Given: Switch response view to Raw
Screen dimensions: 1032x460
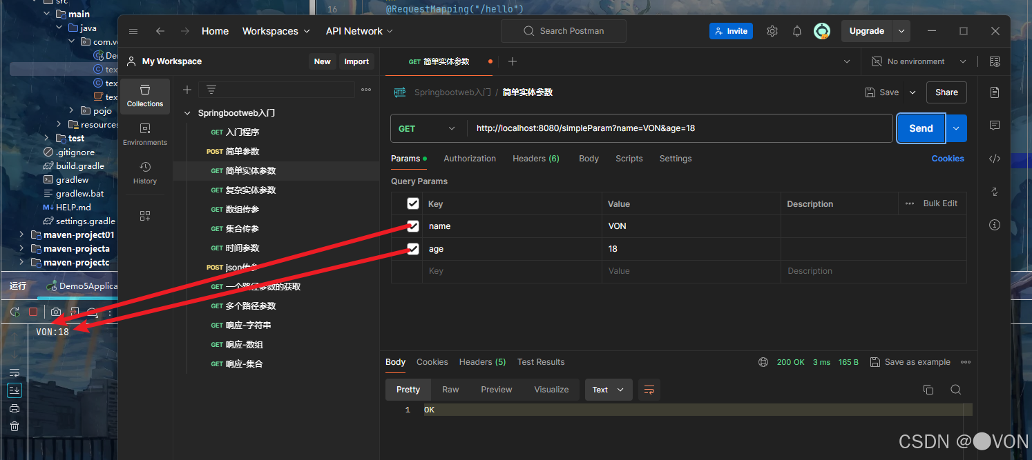Looking at the screenshot, I should (x=450, y=390).
